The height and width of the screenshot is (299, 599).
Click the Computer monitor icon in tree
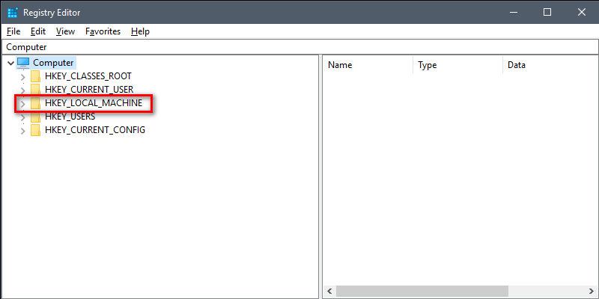[23, 63]
